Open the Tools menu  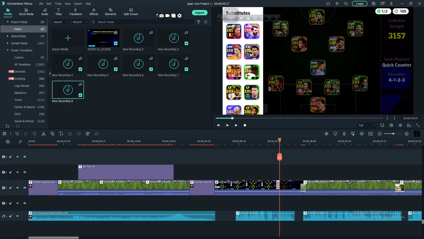[x=58, y=4]
